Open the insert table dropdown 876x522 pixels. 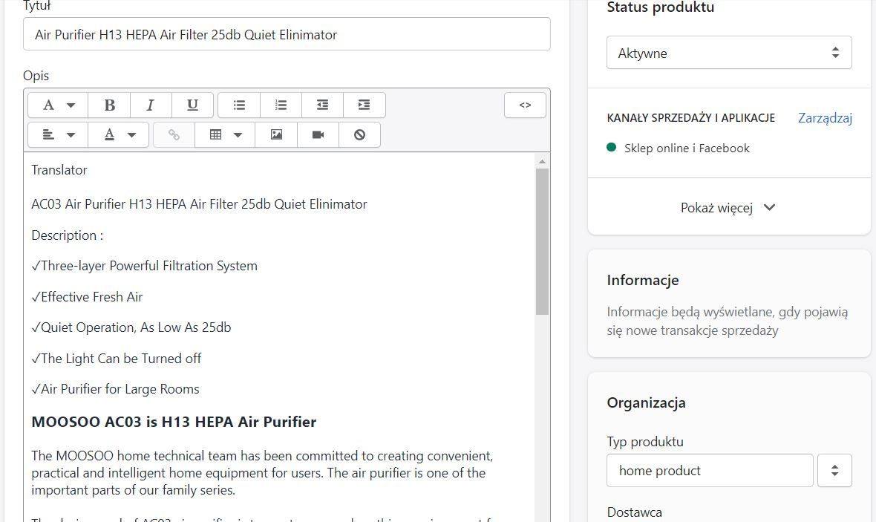click(225, 134)
